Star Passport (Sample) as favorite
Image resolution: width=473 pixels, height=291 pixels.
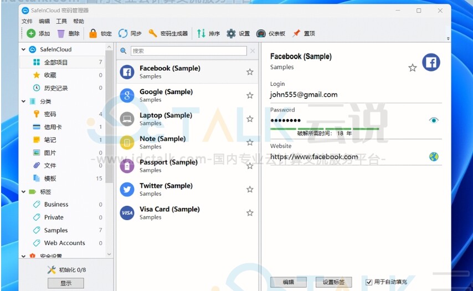[250, 165]
